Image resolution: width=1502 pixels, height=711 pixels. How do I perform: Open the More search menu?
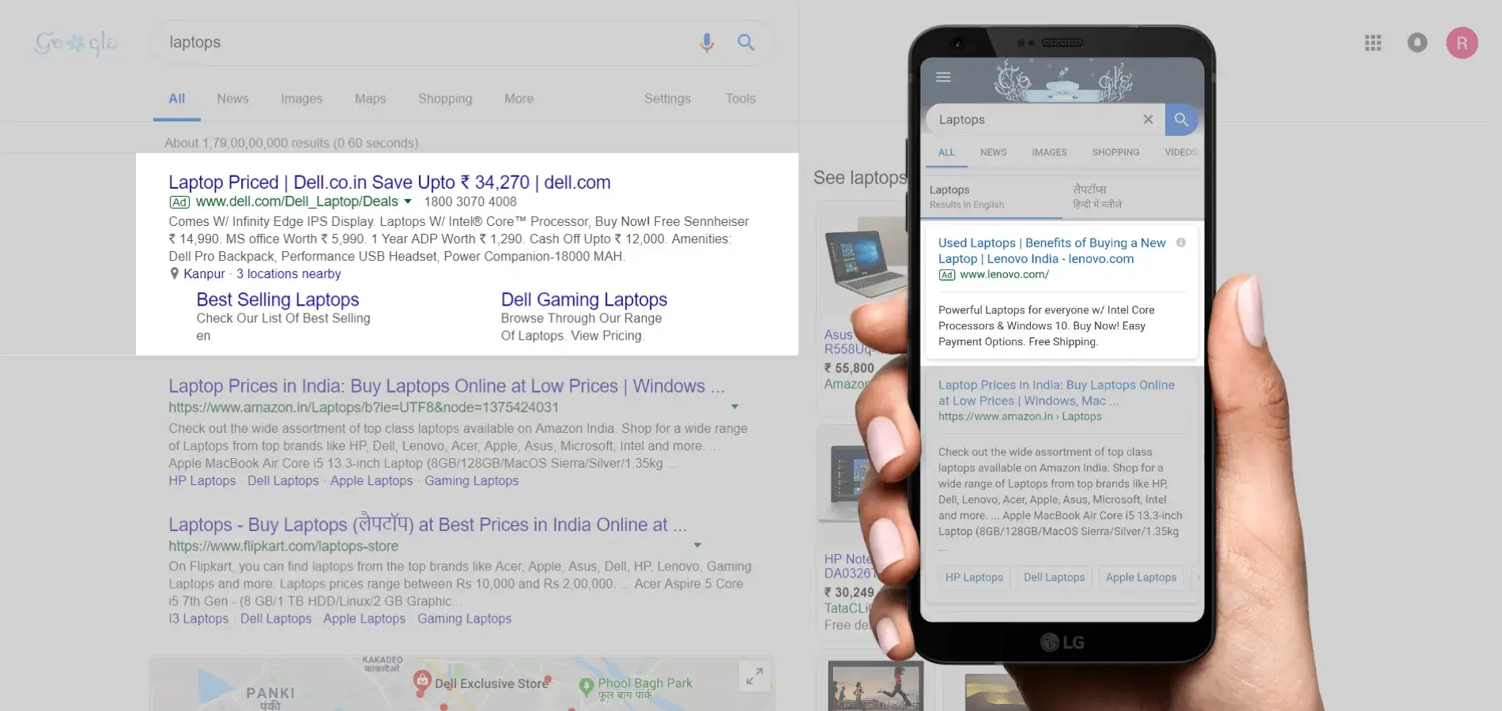(x=519, y=99)
